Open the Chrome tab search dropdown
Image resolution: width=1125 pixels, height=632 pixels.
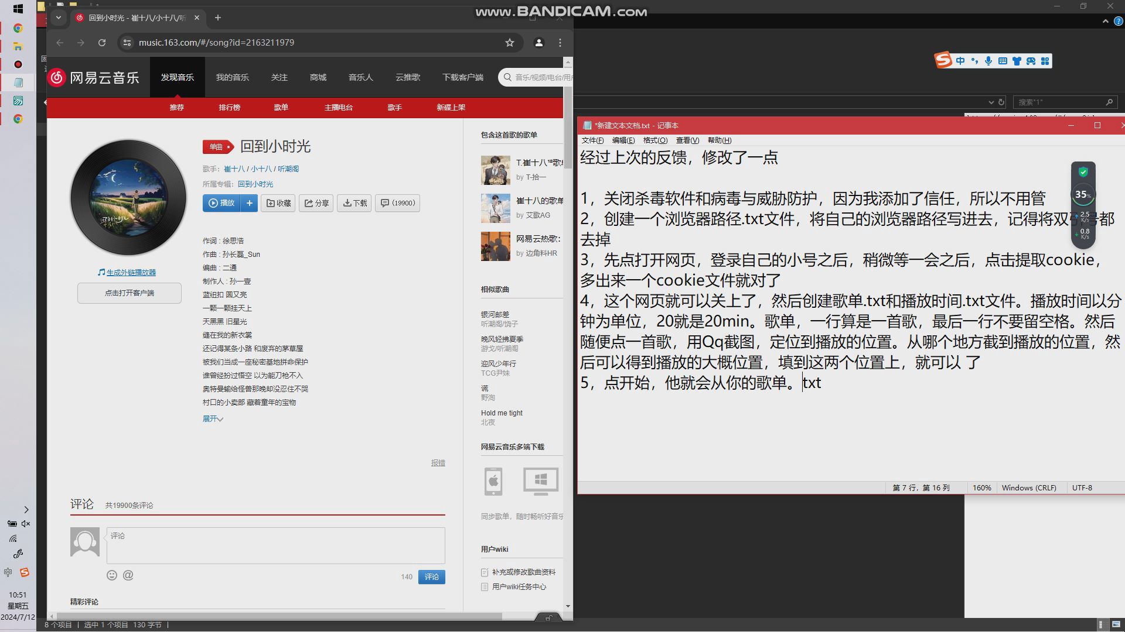[x=59, y=18]
